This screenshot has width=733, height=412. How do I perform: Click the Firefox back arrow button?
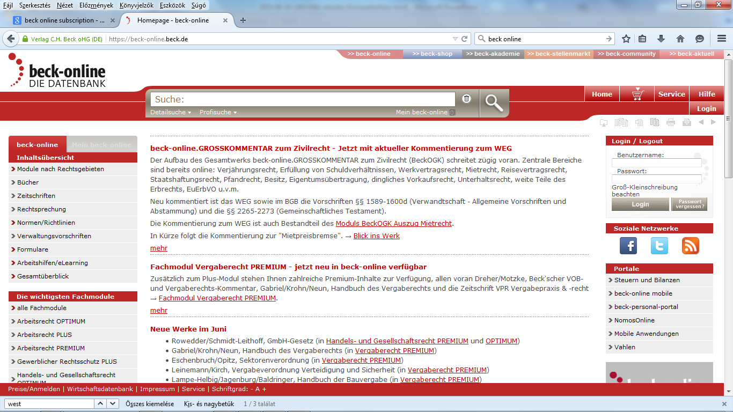pyautogui.click(x=10, y=39)
